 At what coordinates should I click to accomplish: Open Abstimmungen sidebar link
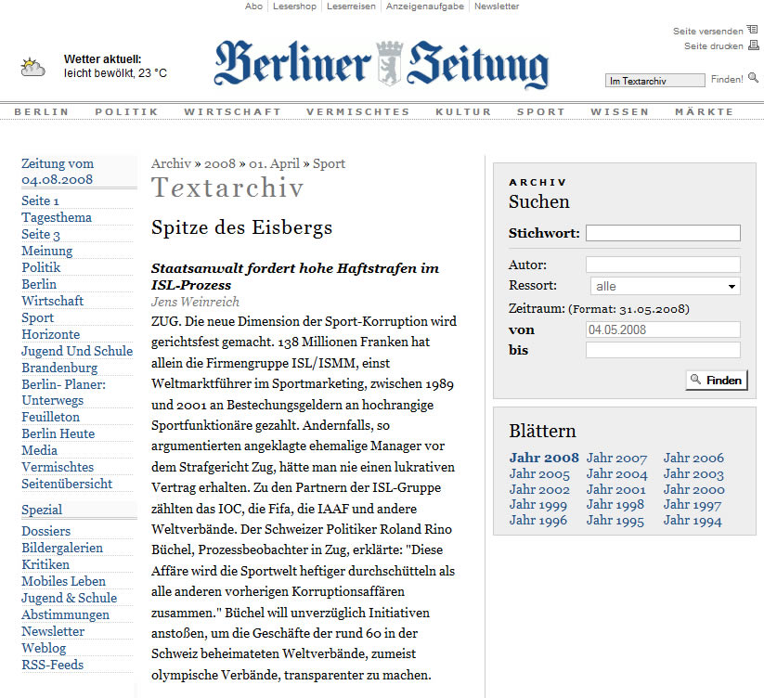pyautogui.click(x=65, y=614)
